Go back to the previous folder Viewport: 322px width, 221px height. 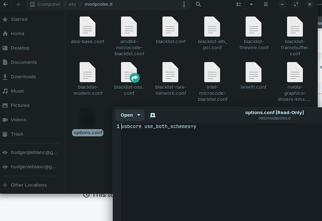point(6,4)
